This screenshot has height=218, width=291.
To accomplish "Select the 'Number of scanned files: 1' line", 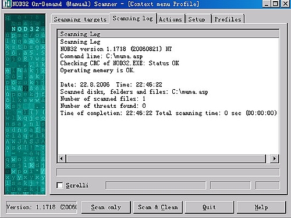I will (x=103, y=99).
